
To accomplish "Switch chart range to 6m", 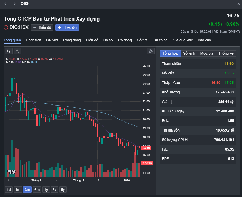I will click(37, 190).
